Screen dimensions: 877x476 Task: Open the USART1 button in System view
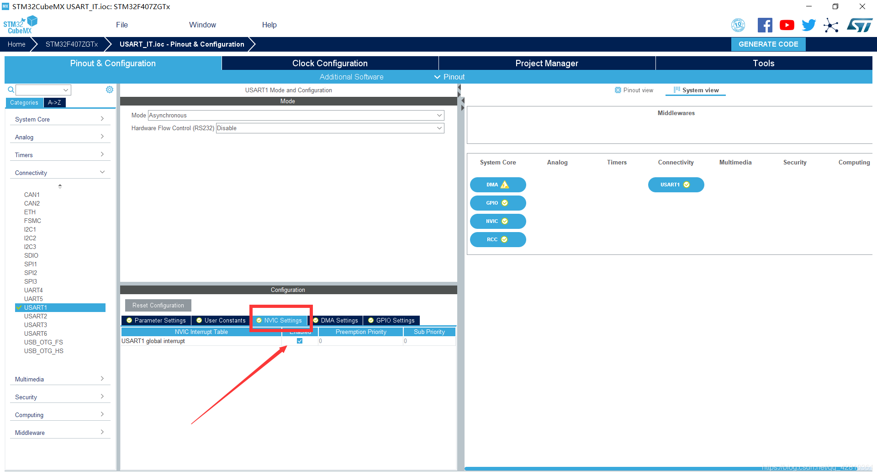[676, 185]
